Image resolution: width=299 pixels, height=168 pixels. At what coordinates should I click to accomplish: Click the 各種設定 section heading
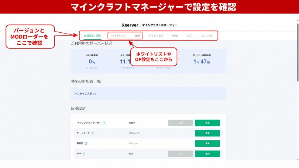(x=78, y=108)
